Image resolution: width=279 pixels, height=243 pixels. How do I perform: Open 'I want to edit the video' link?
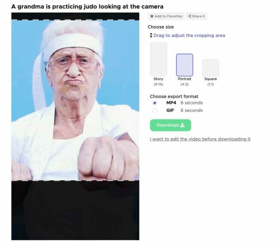(x=200, y=139)
